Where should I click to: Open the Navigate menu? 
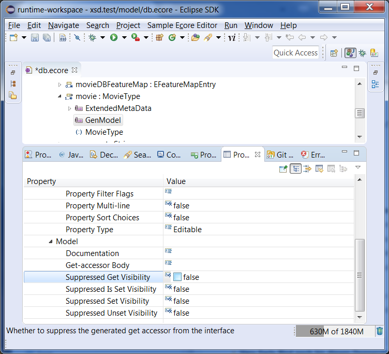64,25
